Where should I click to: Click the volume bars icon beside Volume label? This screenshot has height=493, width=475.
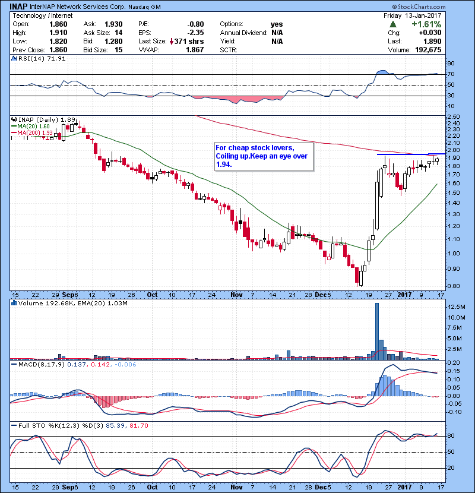tap(14, 303)
